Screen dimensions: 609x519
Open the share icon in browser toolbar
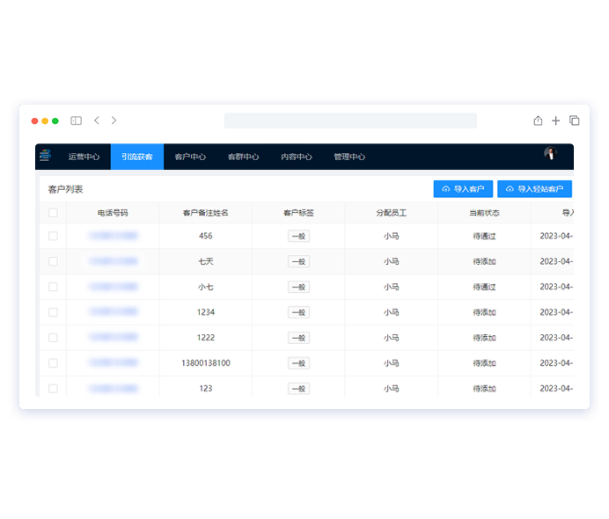point(538,121)
